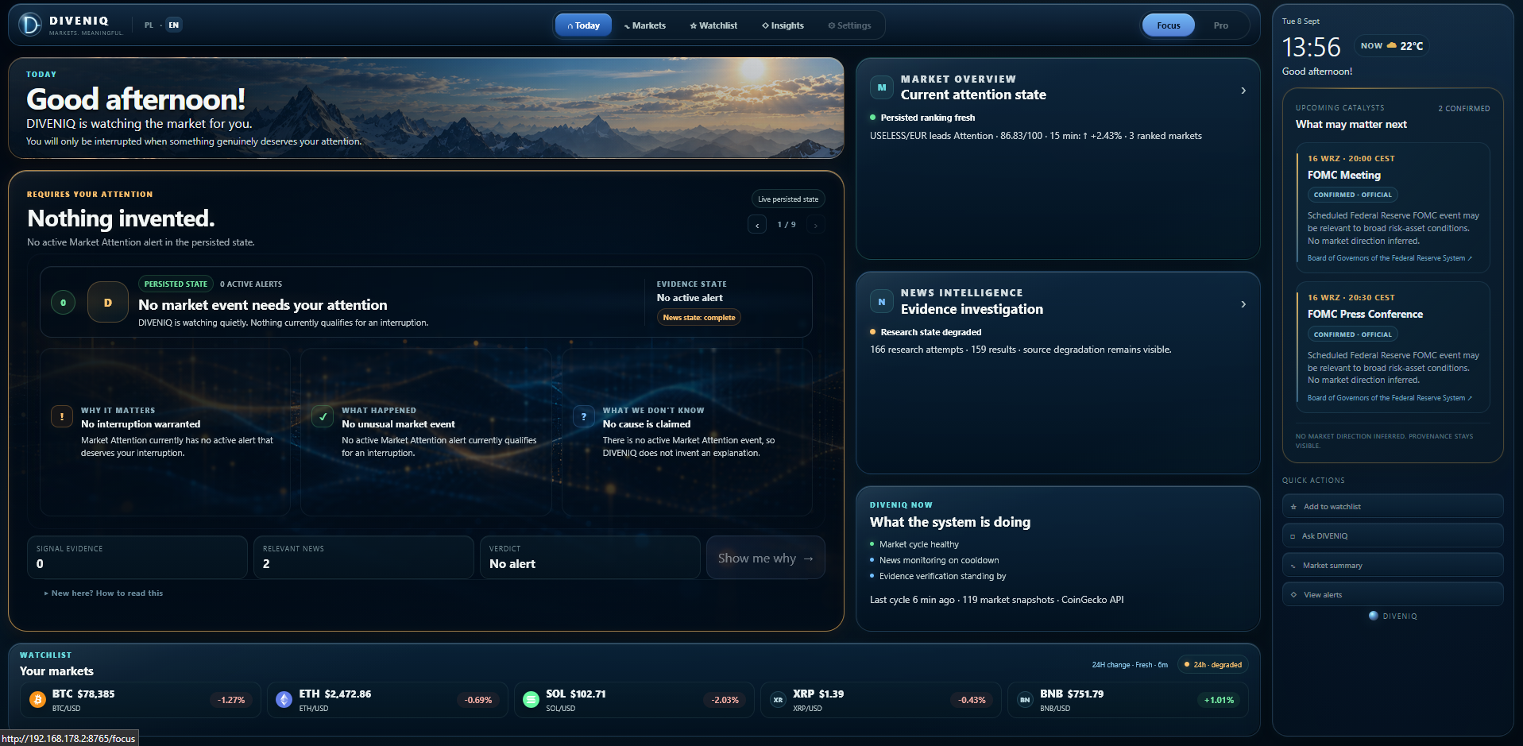1523x746 pixels.
Task: Open the Relevant News tile
Action: point(364,557)
